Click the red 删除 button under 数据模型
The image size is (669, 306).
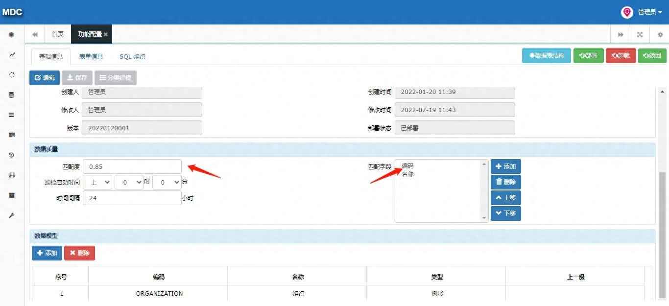coord(79,253)
